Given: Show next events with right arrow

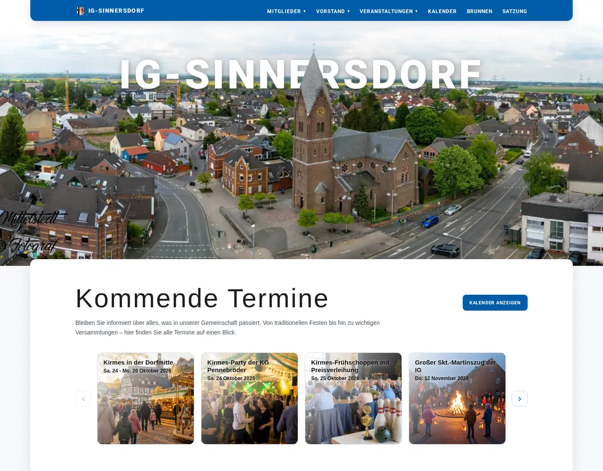Looking at the screenshot, I should [520, 399].
